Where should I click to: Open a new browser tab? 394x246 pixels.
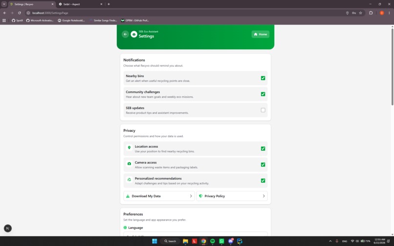(x=109, y=4)
